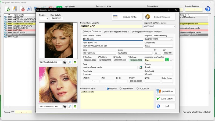Tick the checkbox next to the WhatsApp icon

point(171,60)
